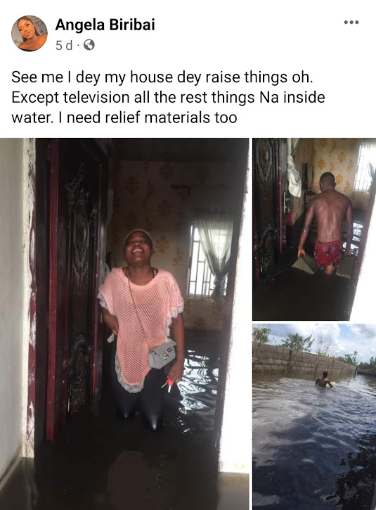Click the man's red patterned shorts
376x510 pixels.
point(328,253)
